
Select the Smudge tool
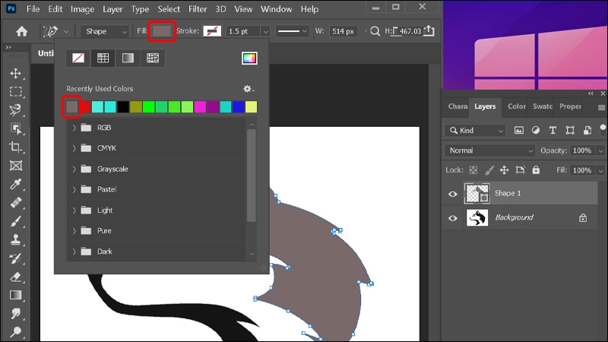[15, 313]
